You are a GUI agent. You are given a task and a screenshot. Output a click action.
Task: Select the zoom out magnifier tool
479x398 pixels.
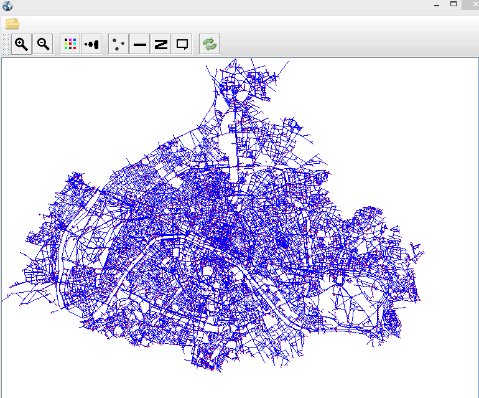pyautogui.click(x=43, y=44)
